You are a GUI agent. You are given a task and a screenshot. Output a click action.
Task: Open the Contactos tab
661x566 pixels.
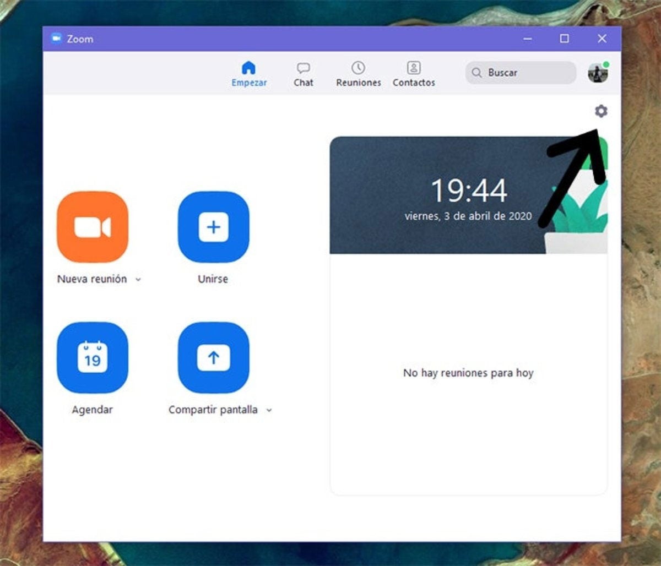tap(414, 74)
